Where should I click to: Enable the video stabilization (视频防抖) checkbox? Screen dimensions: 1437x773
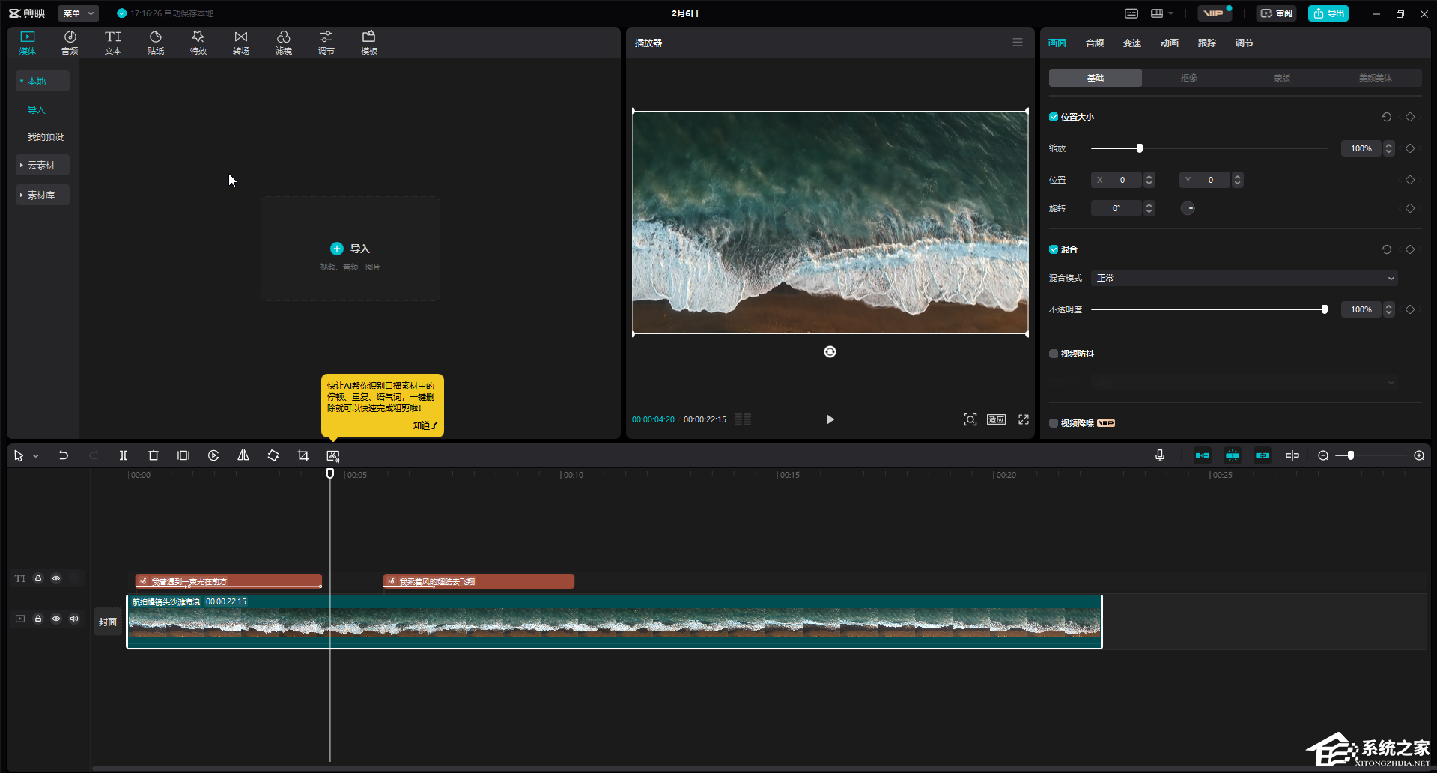(x=1054, y=354)
